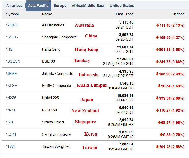The image size is (189, 158).
Task: Click the red down arrow for Shanghai Composite
Action: click(x=157, y=37)
